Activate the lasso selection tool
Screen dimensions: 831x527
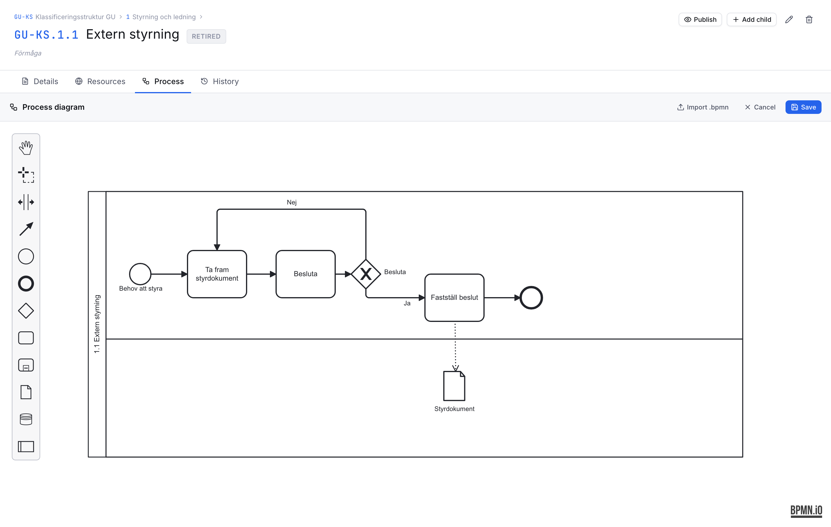[x=26, y=175]
